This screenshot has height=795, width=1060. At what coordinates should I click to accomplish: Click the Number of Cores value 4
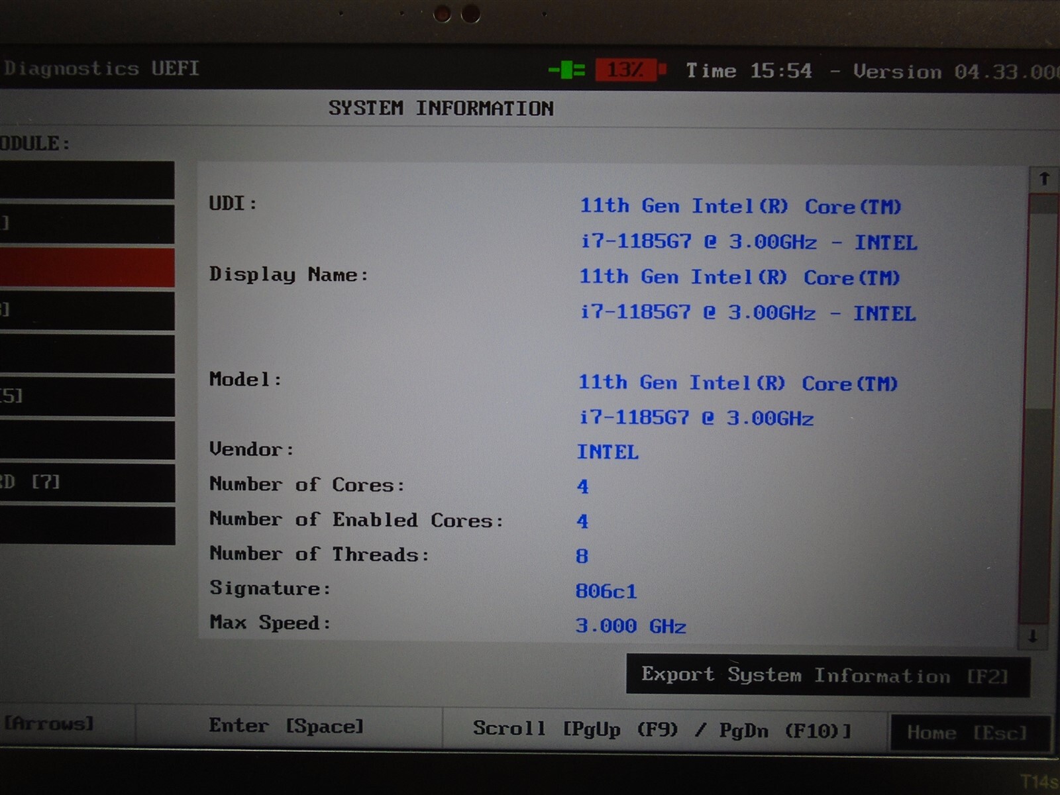coord(582,486)
